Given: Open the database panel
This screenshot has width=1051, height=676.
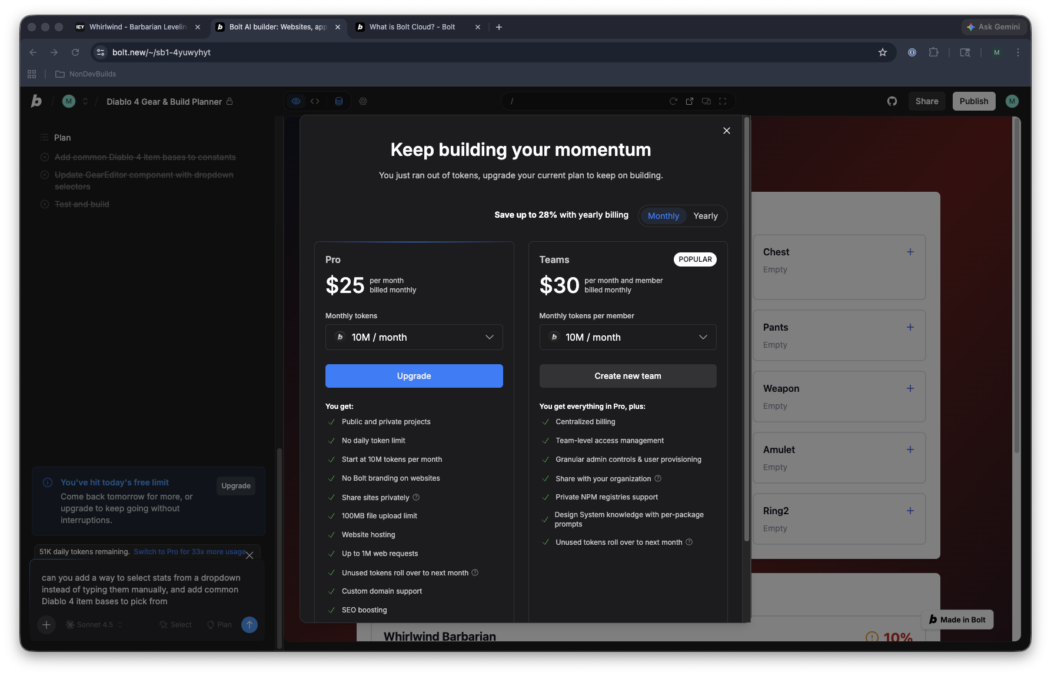Looking at the screenshot, I should click(338, 101).
